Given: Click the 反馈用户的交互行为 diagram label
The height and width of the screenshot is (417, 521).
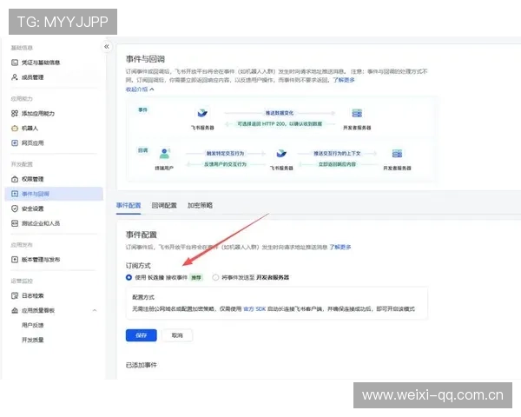Looking at the screenshot, I should point(225,164).
